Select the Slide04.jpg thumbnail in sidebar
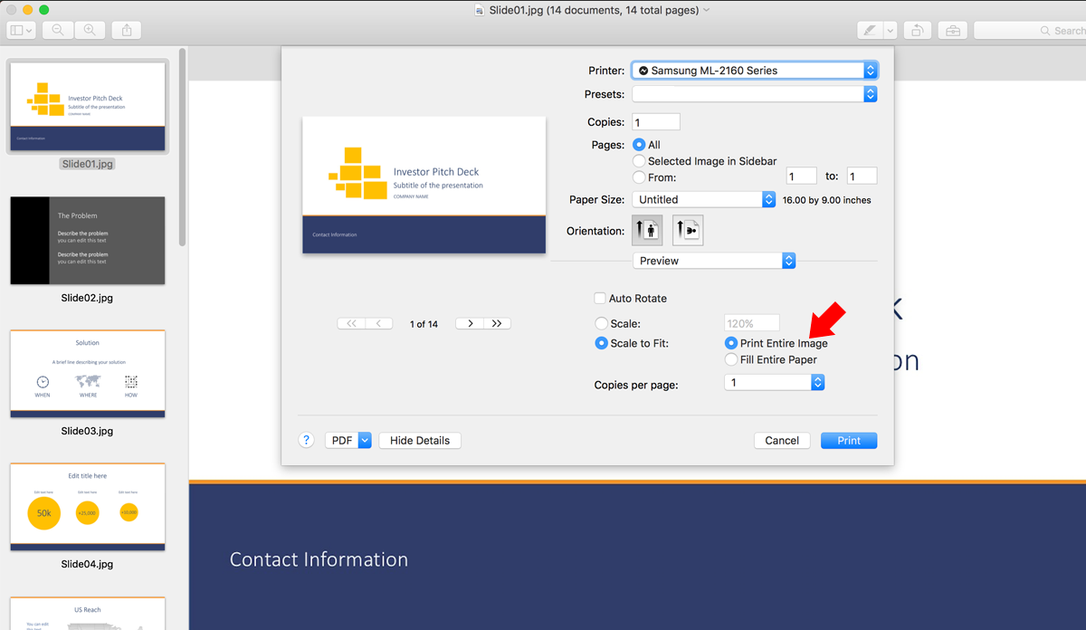This screenshot has height=630, width=1086. pyautogui.click(x=88, y=506)
